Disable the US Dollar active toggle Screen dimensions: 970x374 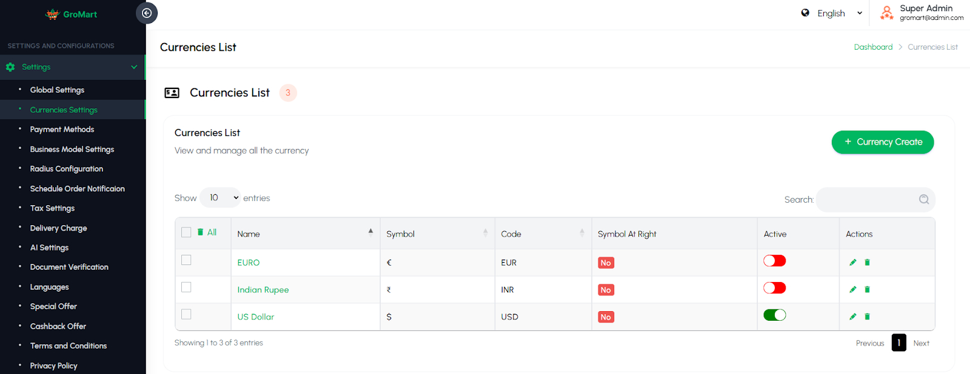pyautogui.click(x=774, y=315)
